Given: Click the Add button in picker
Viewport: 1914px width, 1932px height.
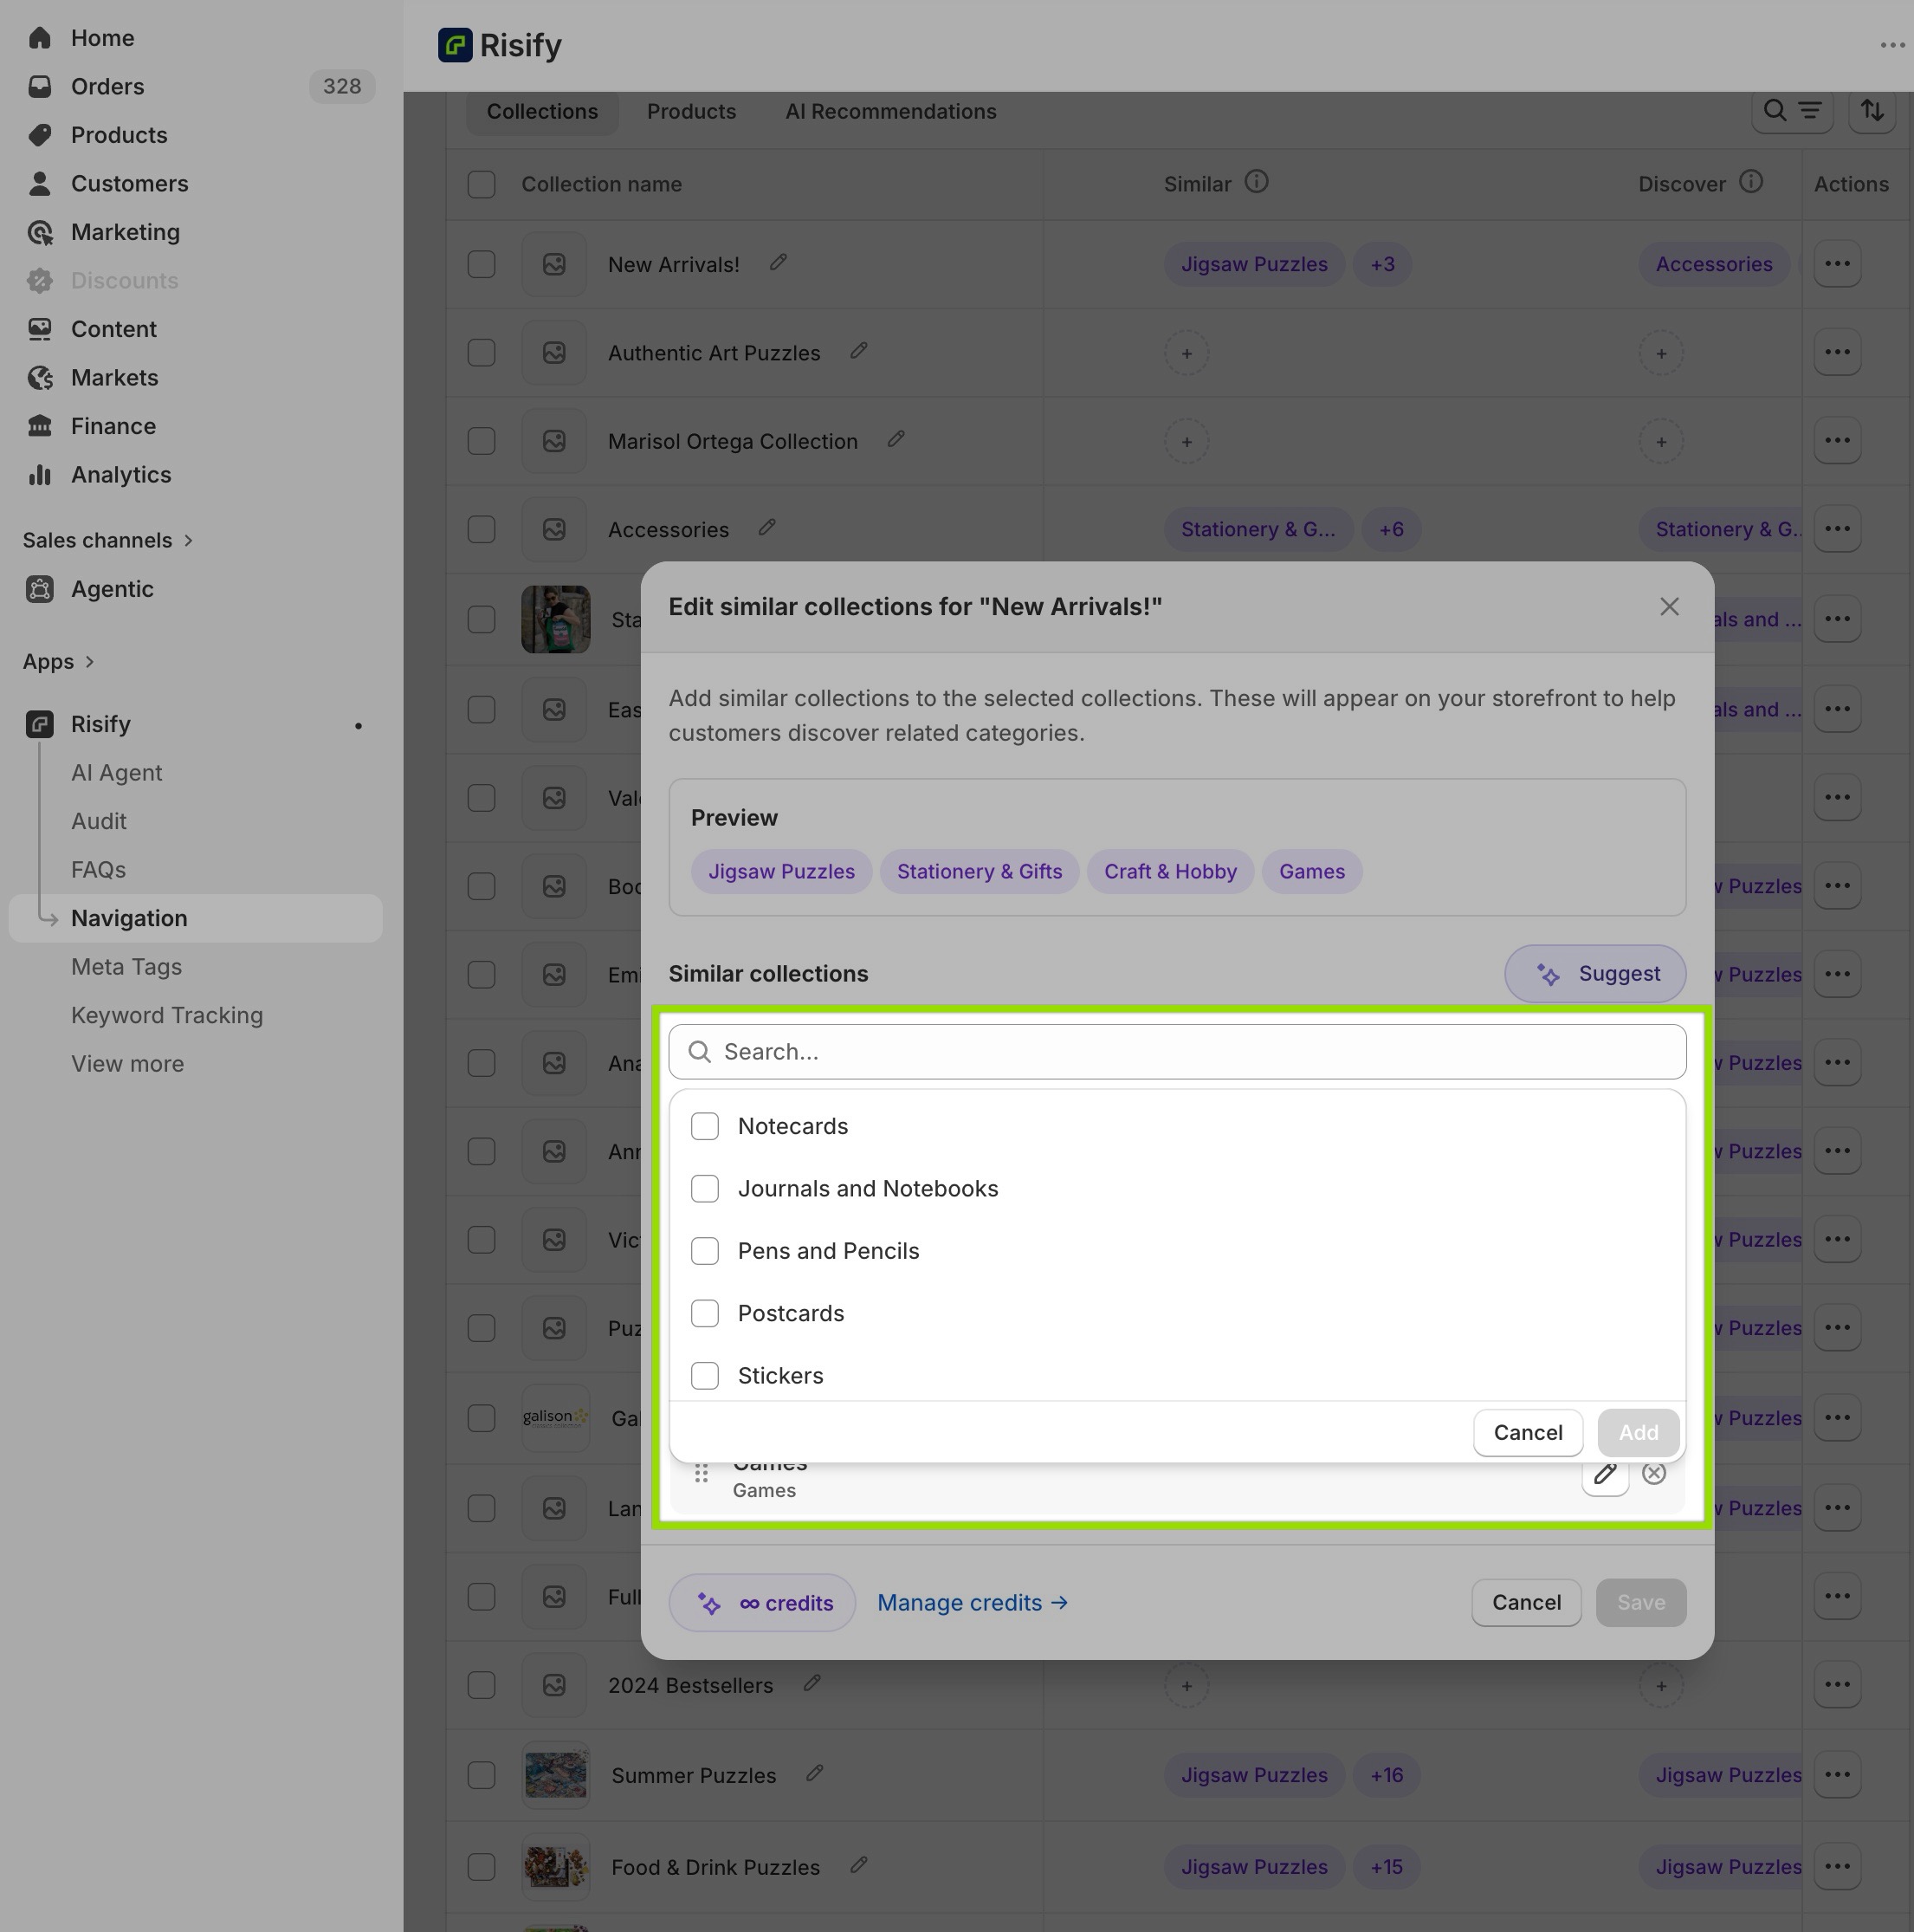Looking at the screenshot, I should [x=1638, y=1432].
